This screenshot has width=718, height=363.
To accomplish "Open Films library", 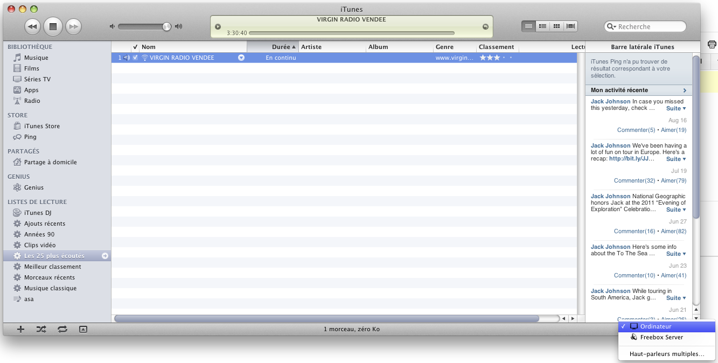I will (x=32, y=68).
